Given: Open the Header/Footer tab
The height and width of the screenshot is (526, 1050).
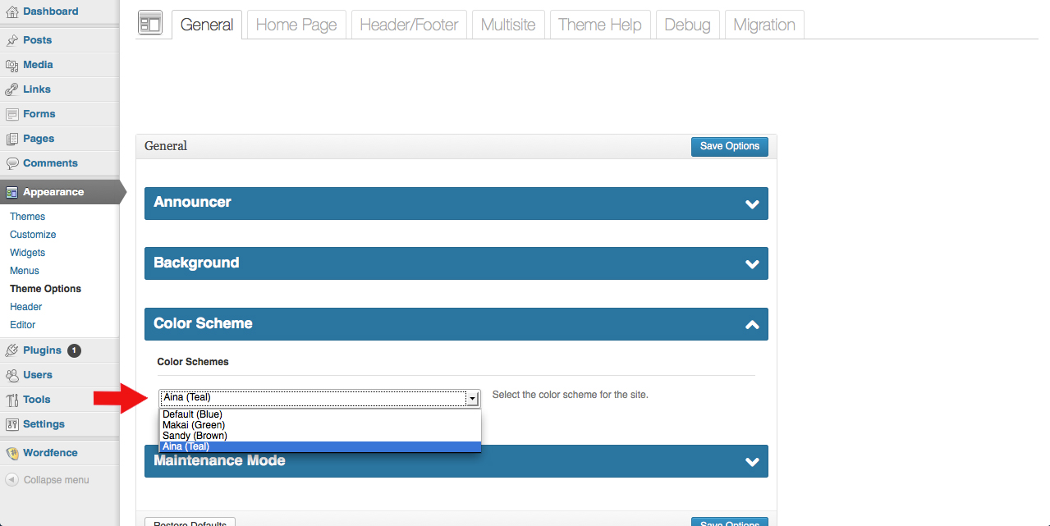Looking at the screenshot, I should click(409, 25).
